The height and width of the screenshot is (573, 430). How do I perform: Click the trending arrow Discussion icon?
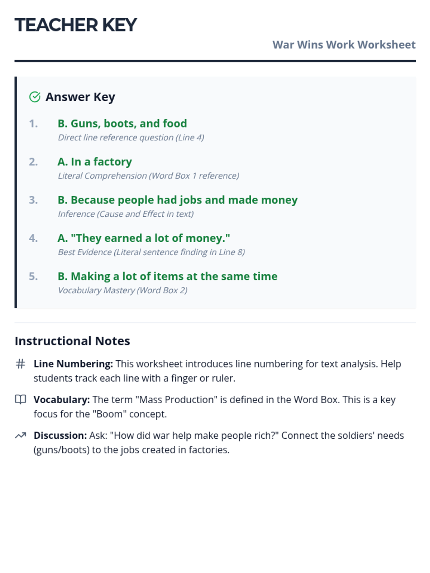20,435
